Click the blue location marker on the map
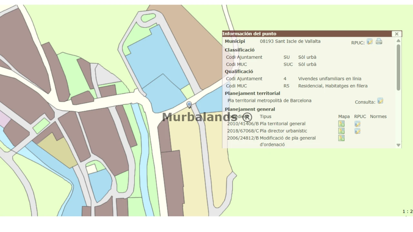413x232 pixels. [x=189, y=105]
